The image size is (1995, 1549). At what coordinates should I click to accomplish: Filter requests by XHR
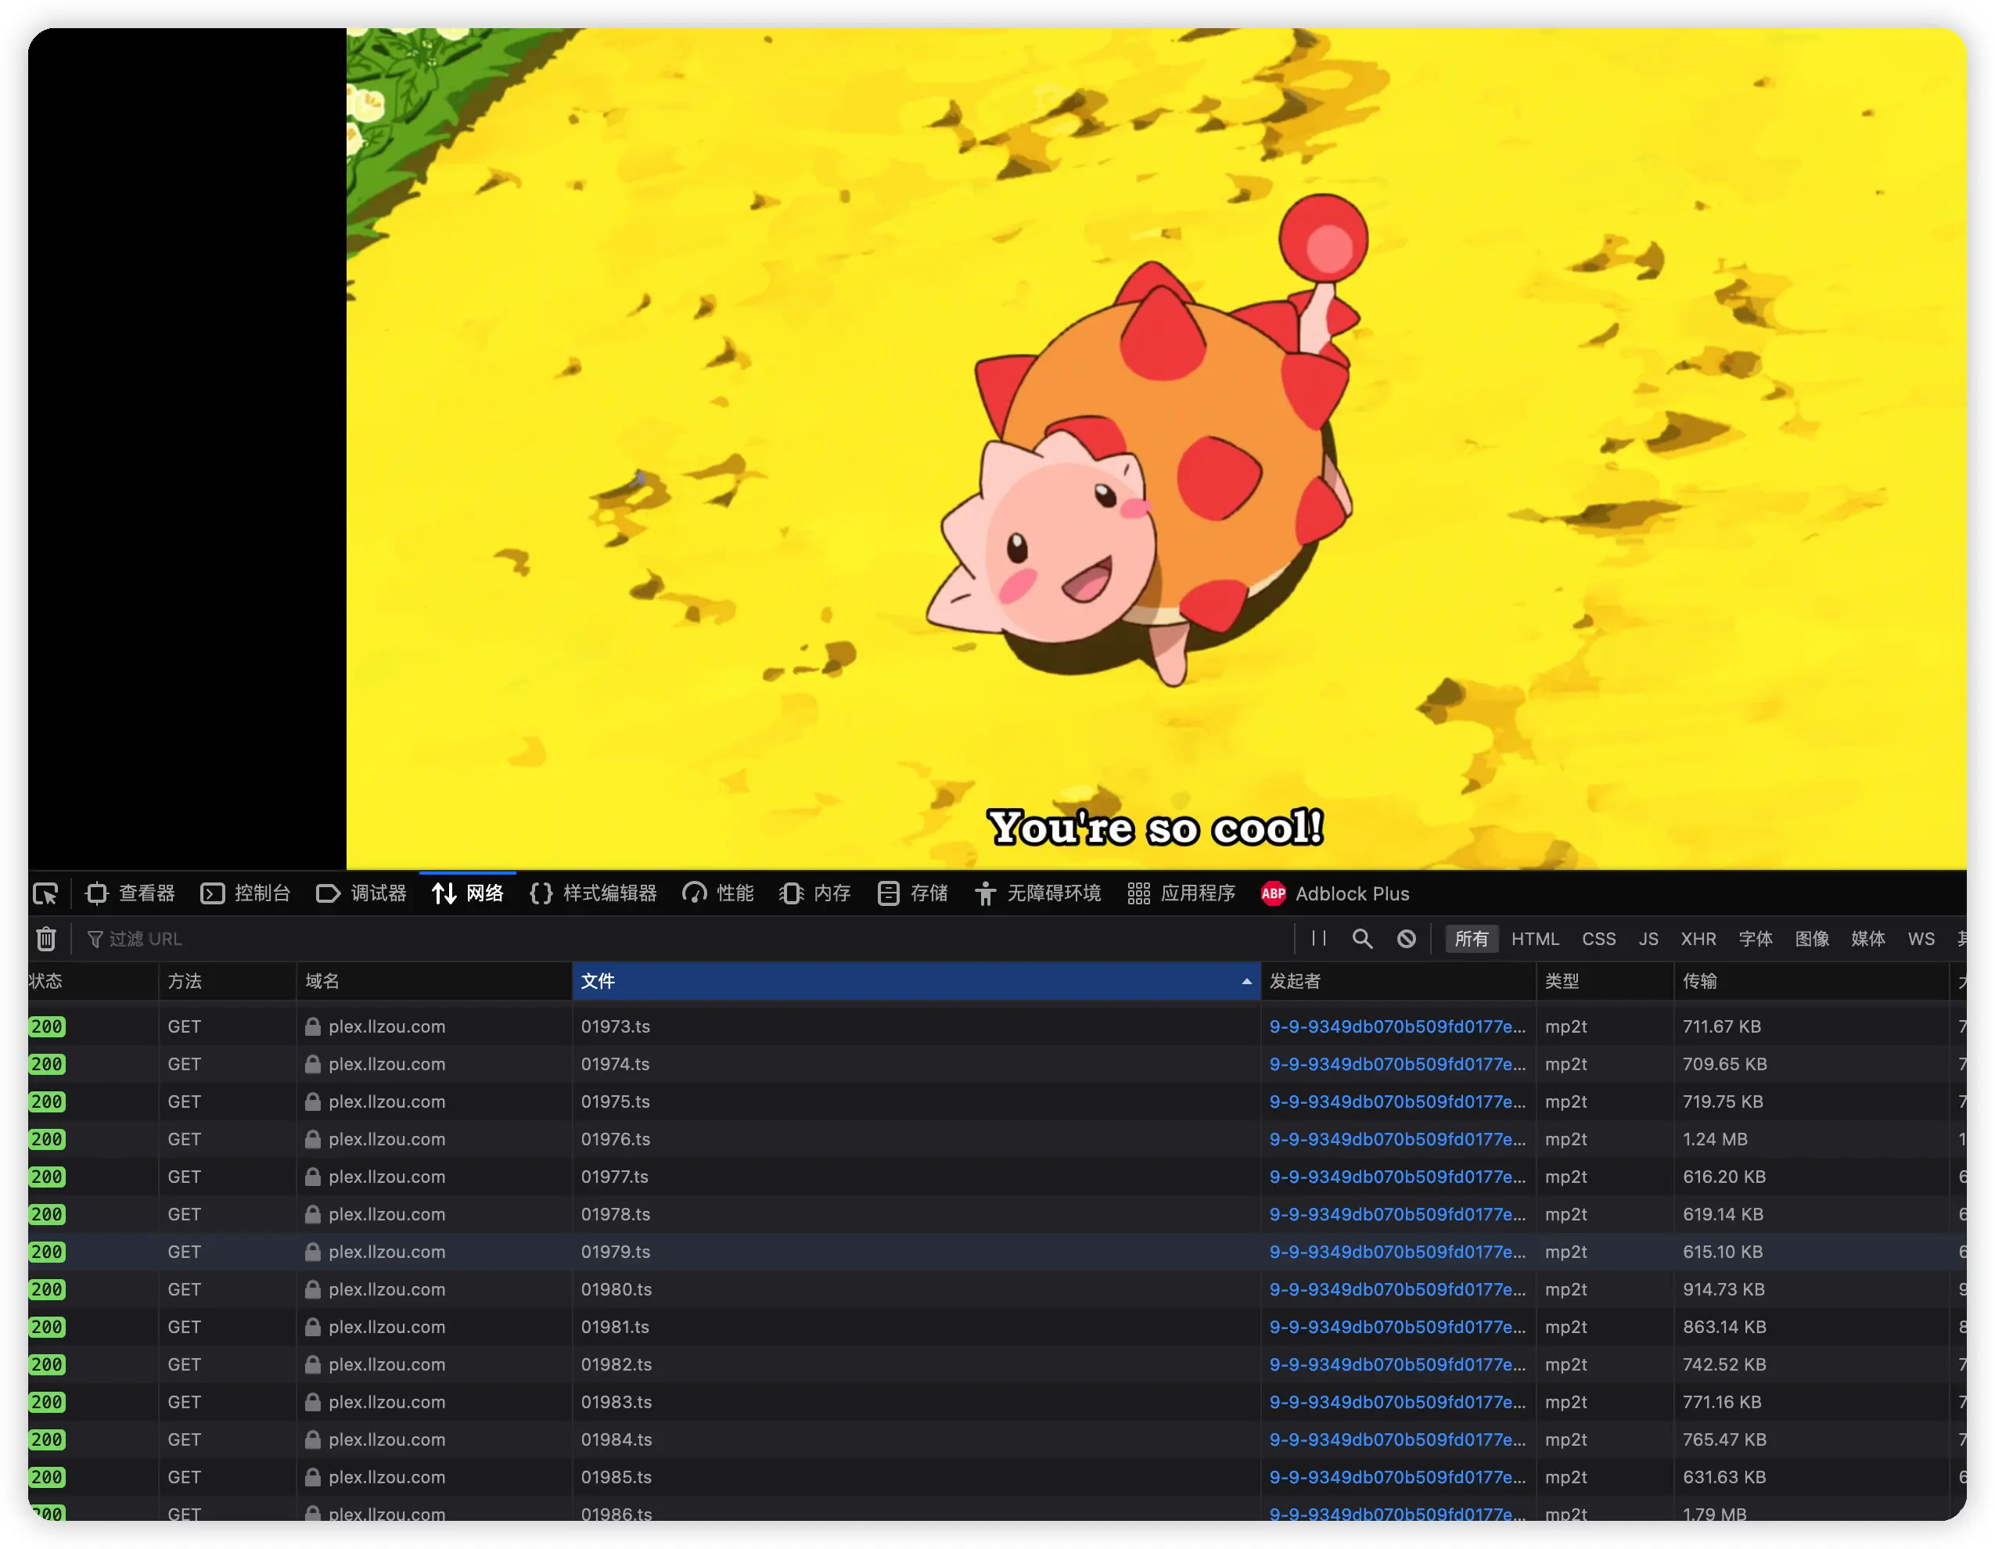coord(1698,939)
